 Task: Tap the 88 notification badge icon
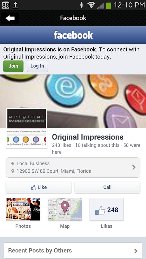pos(6,5)
